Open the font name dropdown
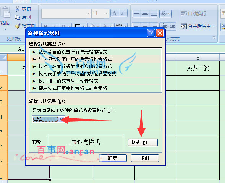This screenshot has width=225, height=183. coord(88,13)
